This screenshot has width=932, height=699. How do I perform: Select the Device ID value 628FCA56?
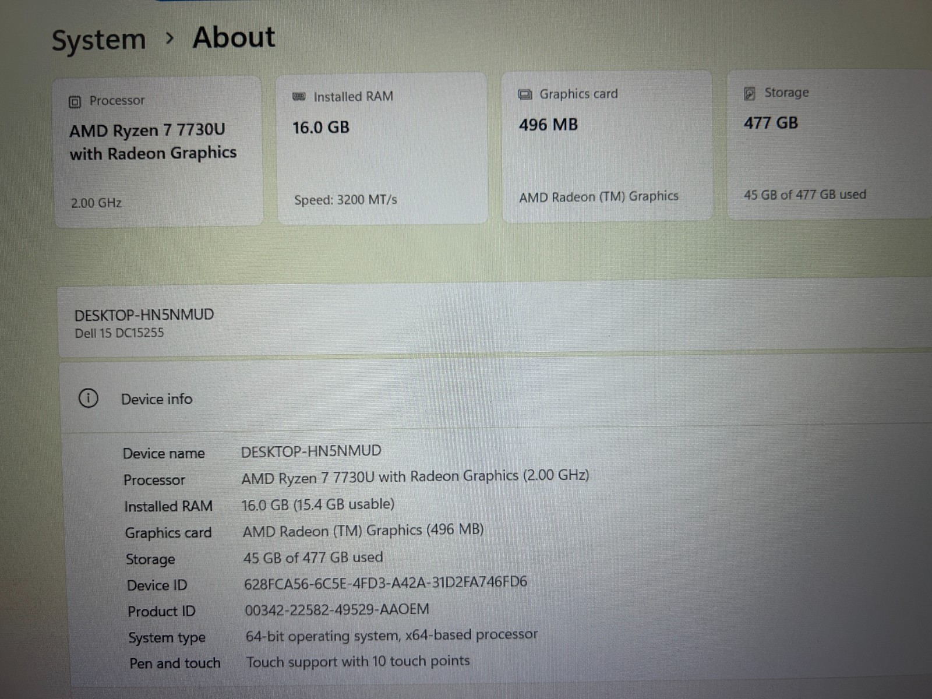click(x=386, y=582)
